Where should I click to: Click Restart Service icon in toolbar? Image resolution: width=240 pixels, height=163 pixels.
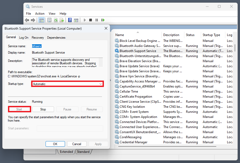click(x=103, y=20)
